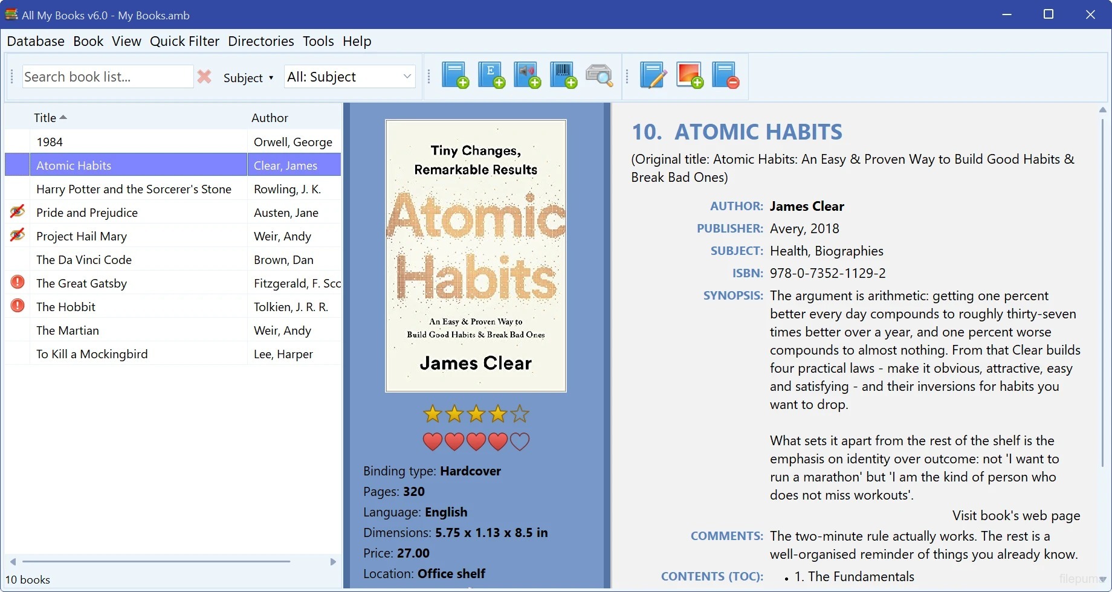The image size is (1112, 592).
Task: Open the Book menu
Action: pyautogui.click(x=88, y=41)
